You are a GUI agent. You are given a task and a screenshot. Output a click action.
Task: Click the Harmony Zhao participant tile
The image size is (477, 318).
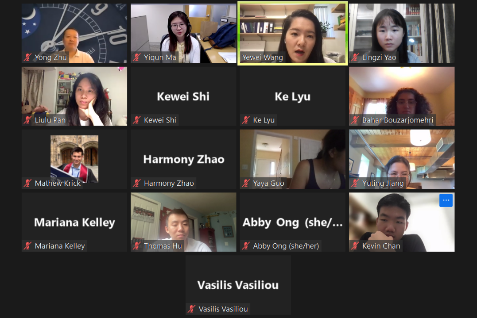183,159
